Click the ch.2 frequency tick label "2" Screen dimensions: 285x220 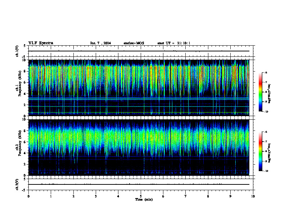pos(25,164)
